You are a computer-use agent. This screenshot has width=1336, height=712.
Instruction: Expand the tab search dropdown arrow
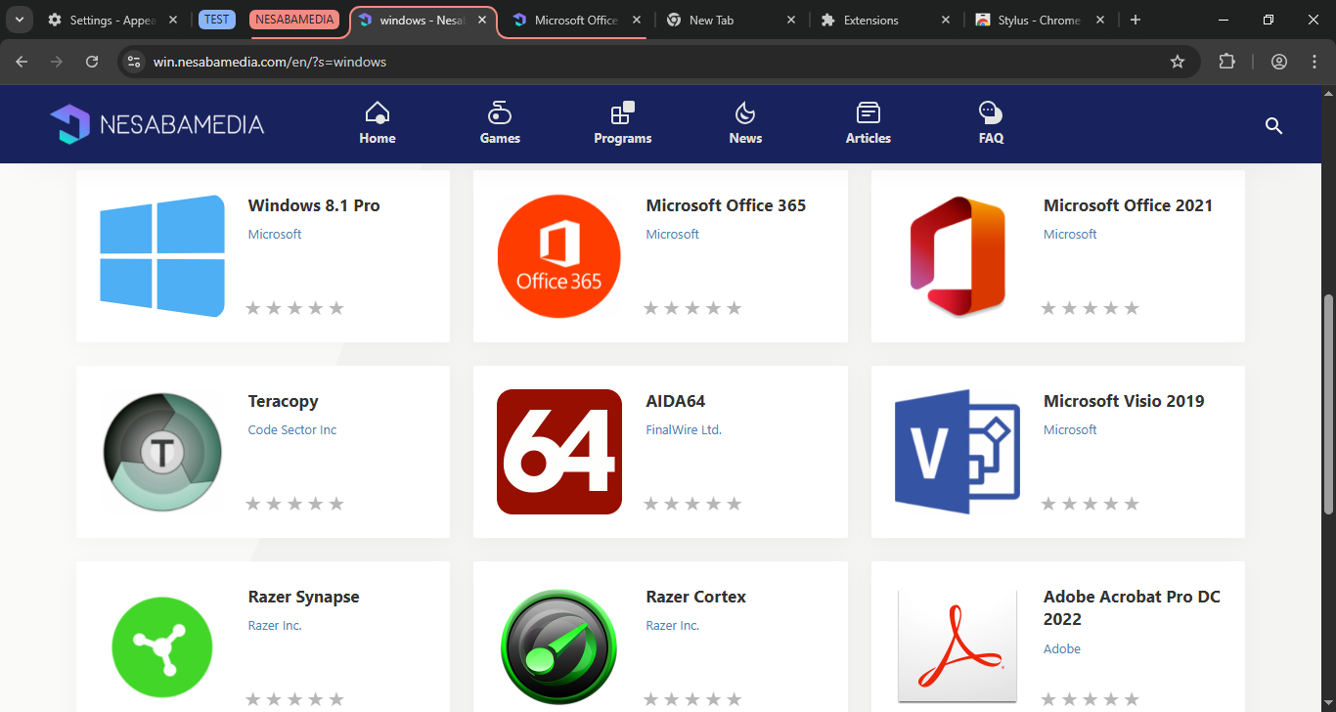pos(19,20)
